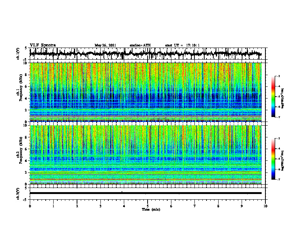Click the time axis tick label "10"
This screenshot has height=231, width=299.
tap(265, 206)
